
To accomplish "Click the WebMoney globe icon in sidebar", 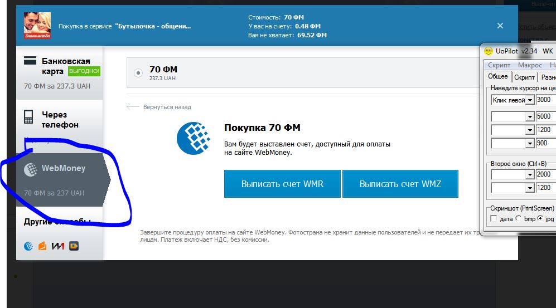I will pyautogui.click(x=31, y=169).
